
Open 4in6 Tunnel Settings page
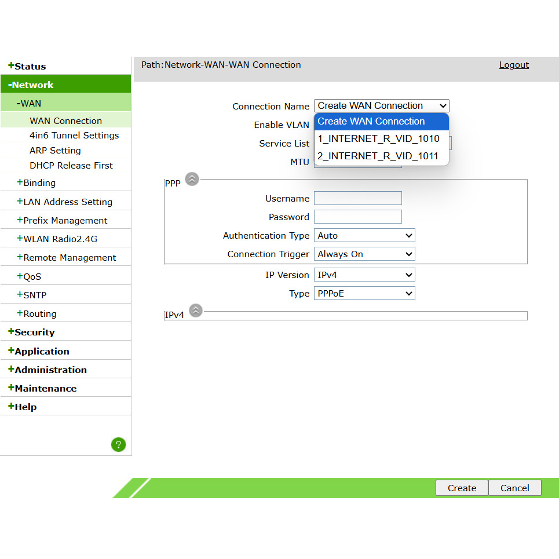click(74, 136)
